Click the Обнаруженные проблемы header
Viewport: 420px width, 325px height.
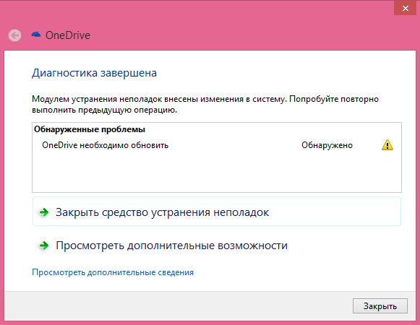click(x=90, y=129)
